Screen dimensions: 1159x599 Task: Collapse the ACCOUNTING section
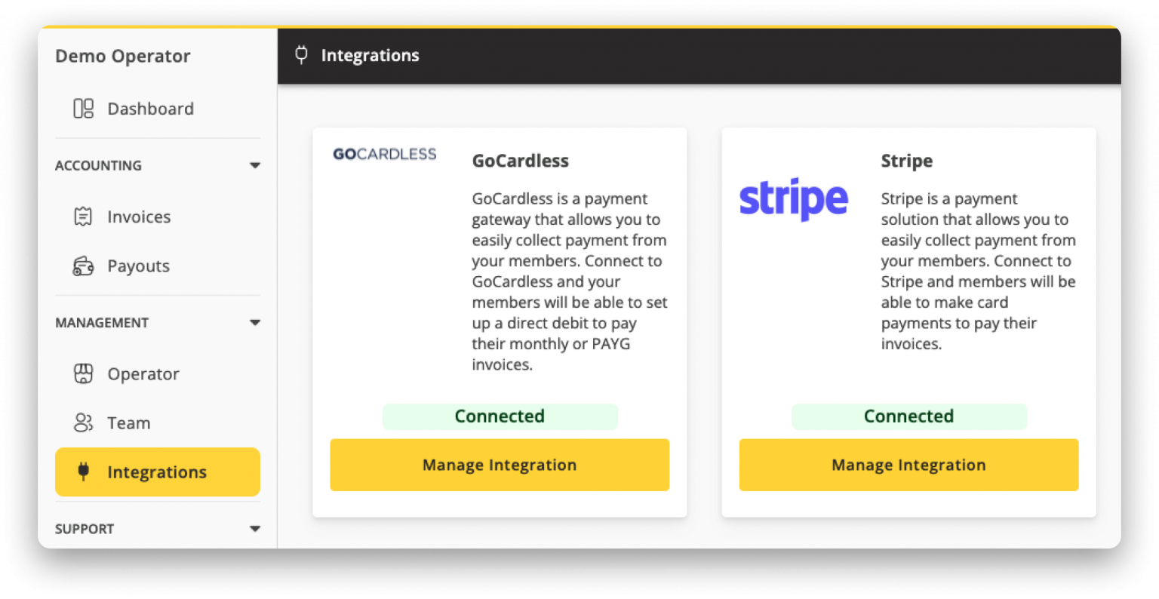[x=255, y=165]
